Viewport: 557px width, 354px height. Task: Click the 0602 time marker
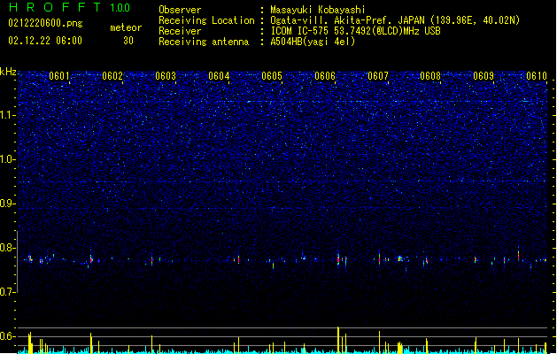pos(112,76)
